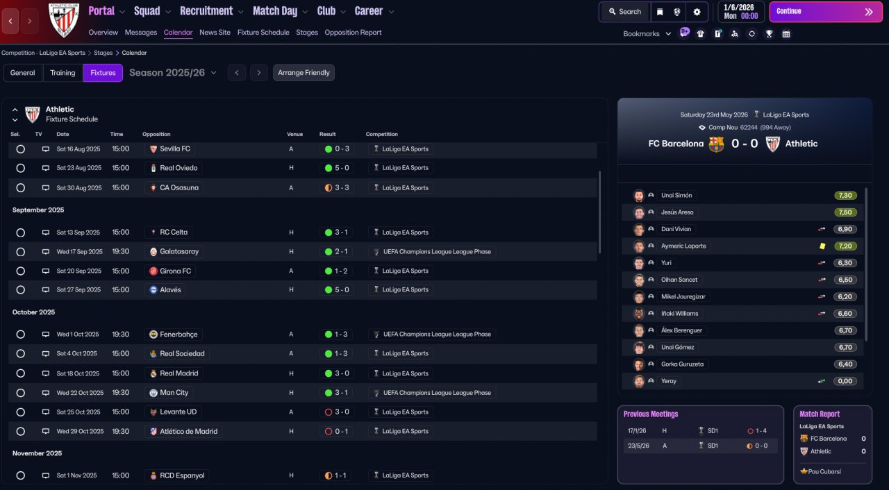Screen dimensions: 889x490
Task: Click the Arrange Friendly button
Action: click(x=304, y=73)
